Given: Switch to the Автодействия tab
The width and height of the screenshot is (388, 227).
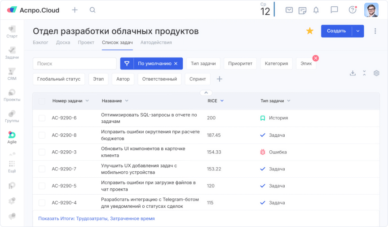Looking at the screenshot, I should pyautogui.click(x=156, y=43).
